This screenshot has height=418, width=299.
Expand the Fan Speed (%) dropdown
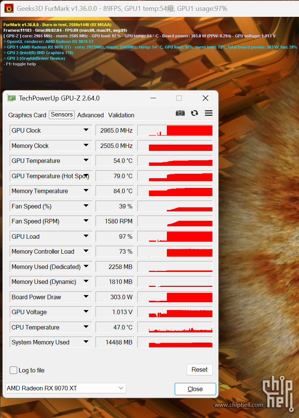click(86, 206)
